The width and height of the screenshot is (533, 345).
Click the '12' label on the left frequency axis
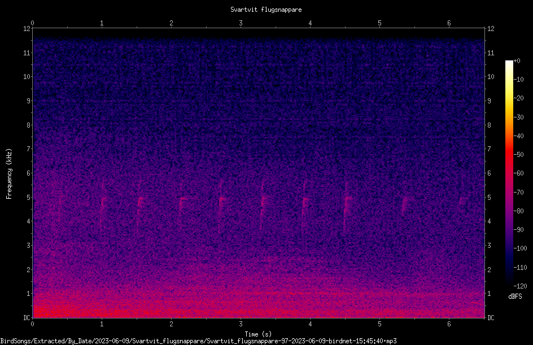tap(27, 29)
